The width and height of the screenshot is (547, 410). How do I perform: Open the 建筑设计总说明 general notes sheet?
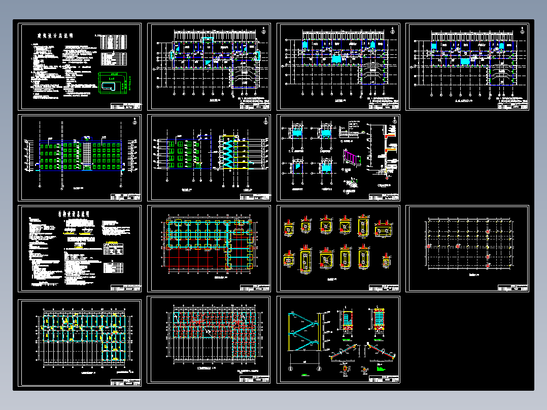point(80,66)
